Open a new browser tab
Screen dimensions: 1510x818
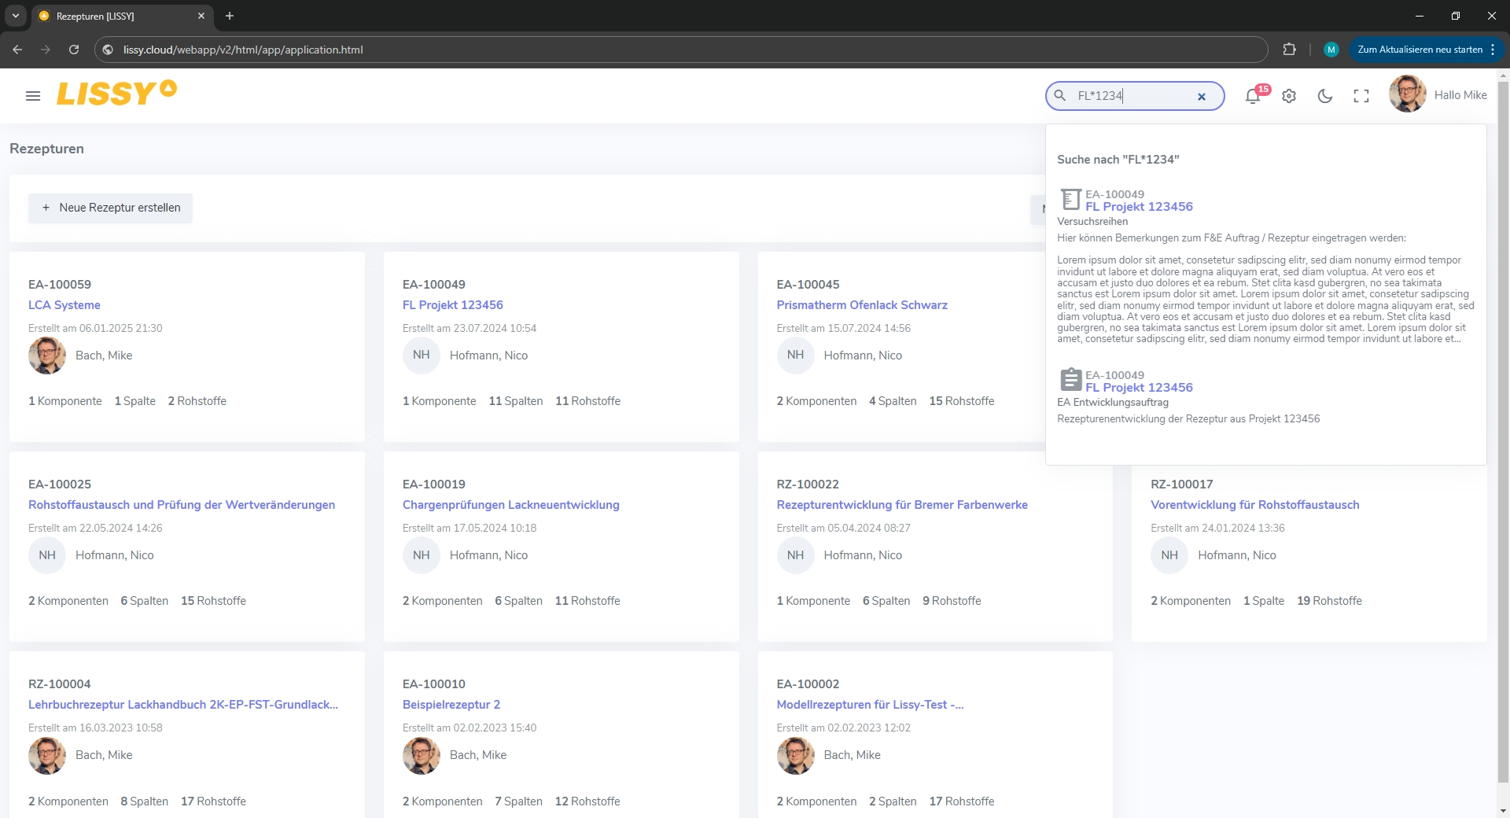[230, 16]
